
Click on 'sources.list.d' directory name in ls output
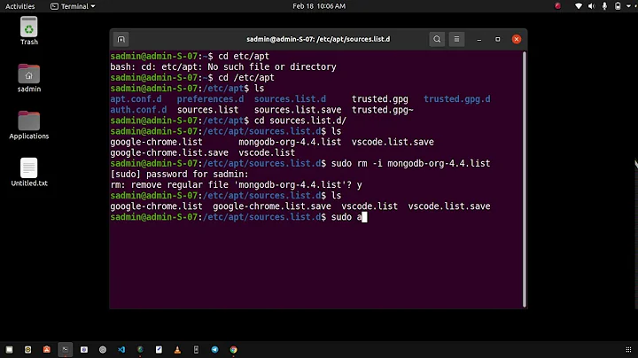pyautogui.click(x=290, y=99)
